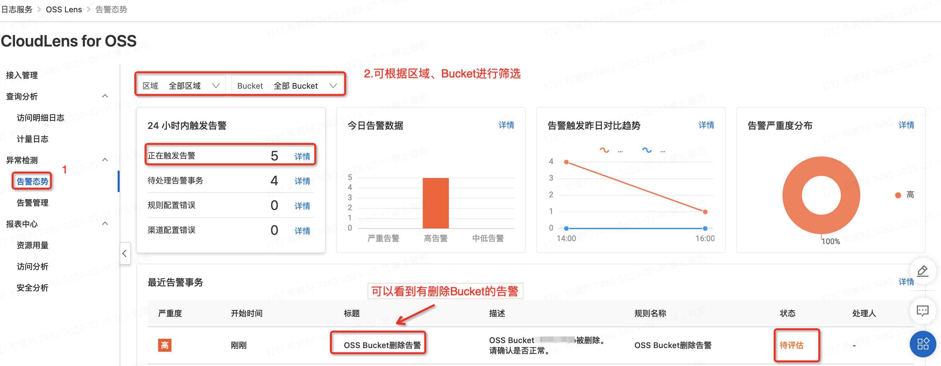Open the feedback chat bubble icon
Image resolution: width=941 pixels, height=366 pixels.
922,311
